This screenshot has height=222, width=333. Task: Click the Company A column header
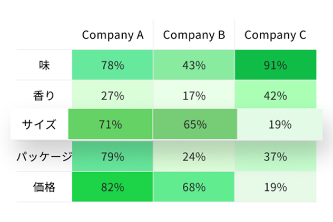pyautogui.click(x=113, y=35)
